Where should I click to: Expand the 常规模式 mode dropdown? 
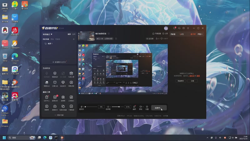(47, 34)
